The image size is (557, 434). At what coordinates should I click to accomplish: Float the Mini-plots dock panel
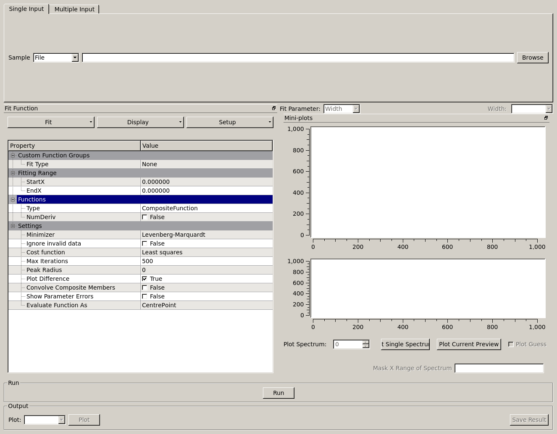tap(546, 118)
